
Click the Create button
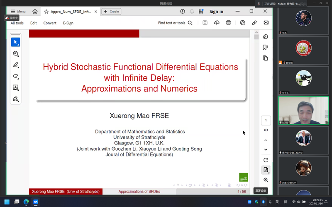(x=112, y=12)
